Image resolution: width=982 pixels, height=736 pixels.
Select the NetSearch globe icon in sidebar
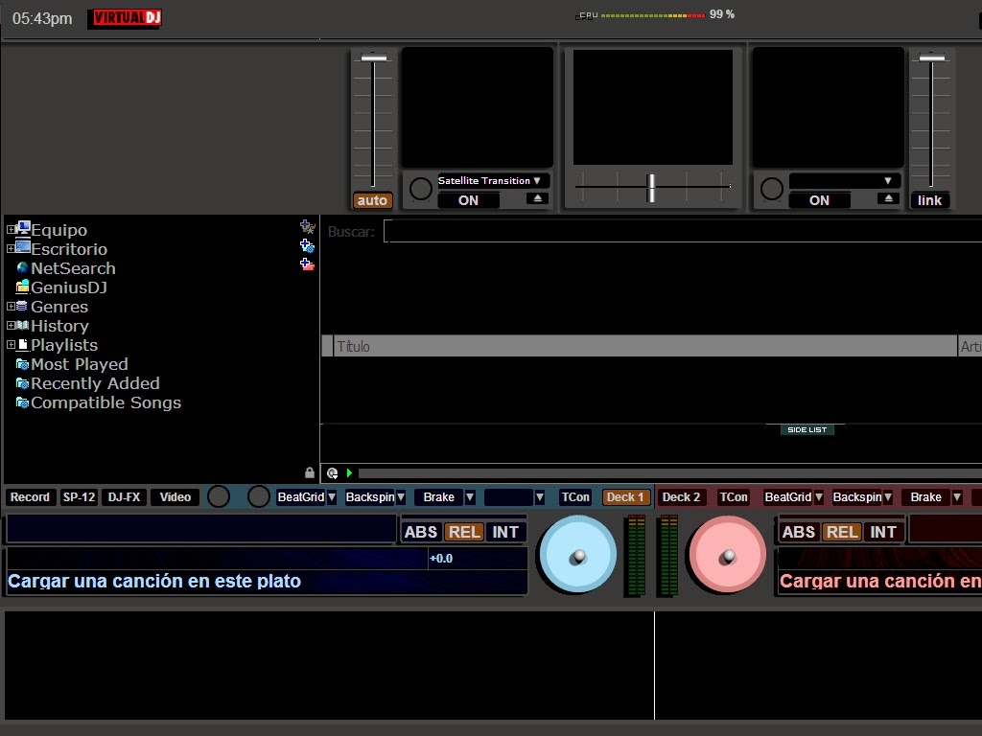tap(24, 268)
